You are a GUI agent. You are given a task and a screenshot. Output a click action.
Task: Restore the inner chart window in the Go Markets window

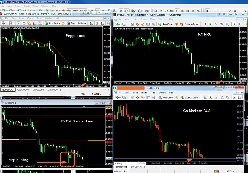click(x=238, y=93)
